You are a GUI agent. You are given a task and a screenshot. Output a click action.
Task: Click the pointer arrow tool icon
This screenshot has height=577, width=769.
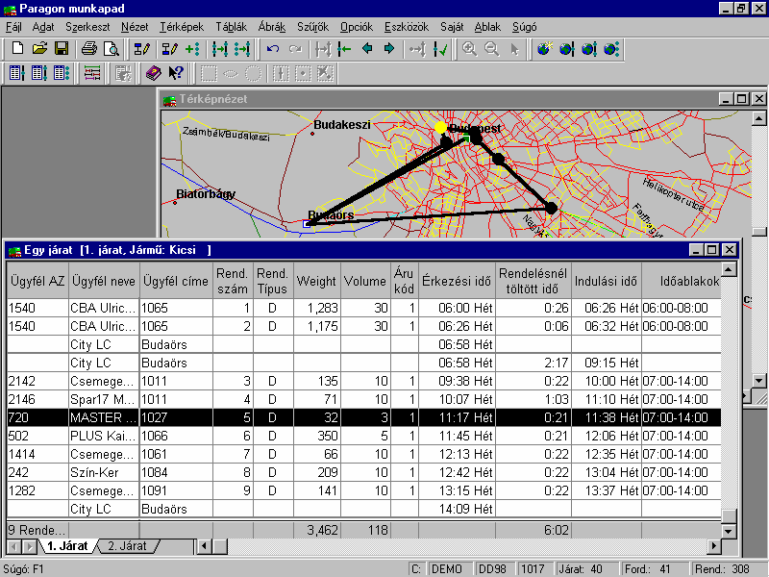pos(514,49)
